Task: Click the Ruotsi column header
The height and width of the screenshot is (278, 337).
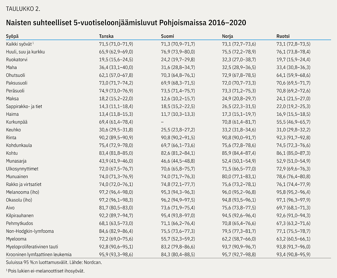Action: [x=283, y=36]
